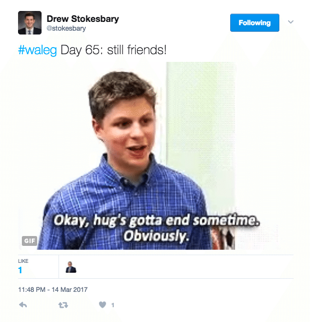Open the #waleg hashtag link
310x322 pixels.
(x=38, y=50)
